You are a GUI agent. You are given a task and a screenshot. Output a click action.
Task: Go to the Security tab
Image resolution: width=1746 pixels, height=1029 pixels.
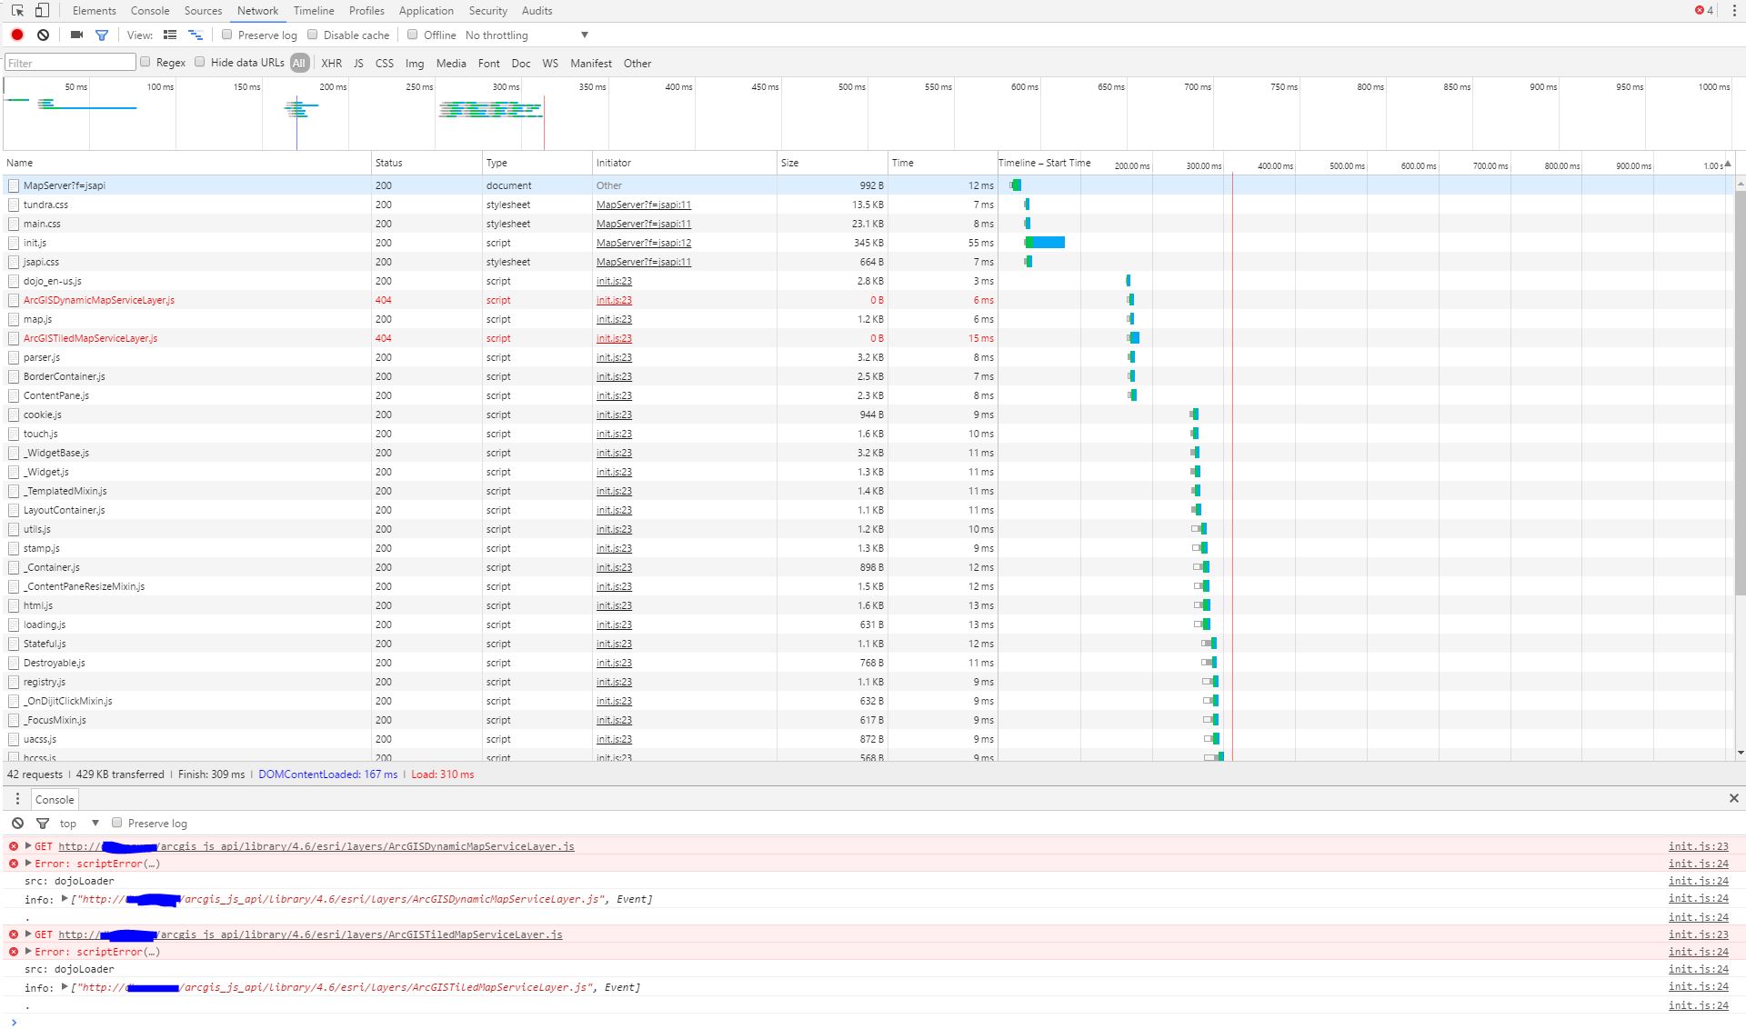coord(488,11)
